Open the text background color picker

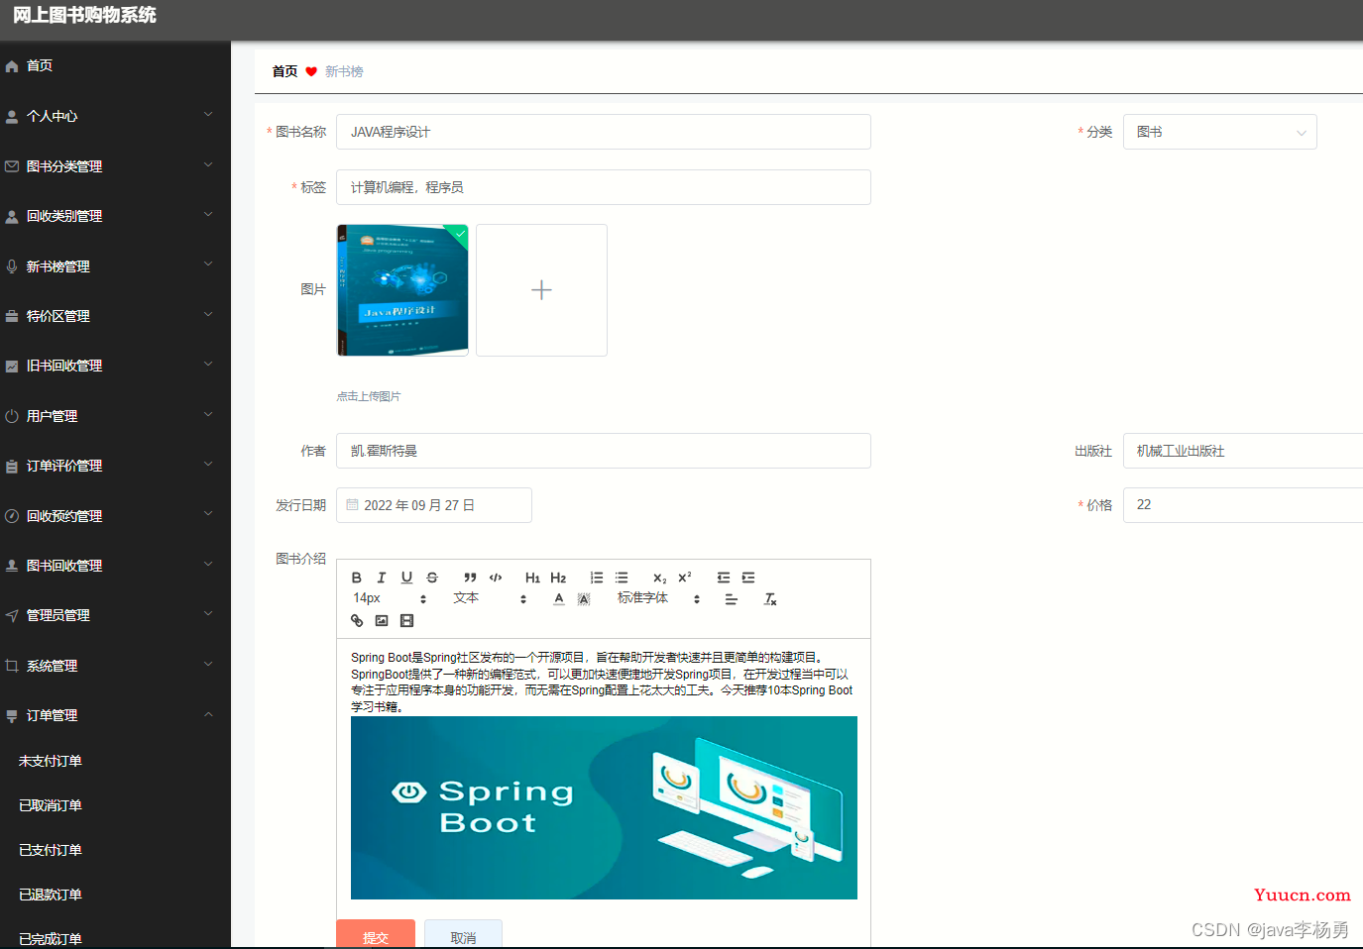584,599
